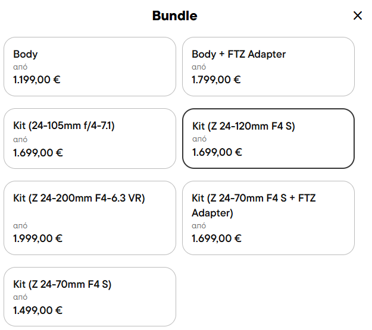This screenshot has height=330, width=372.
Task: Click price of the Z 24-120mm kit
Action: click(217, 152)
